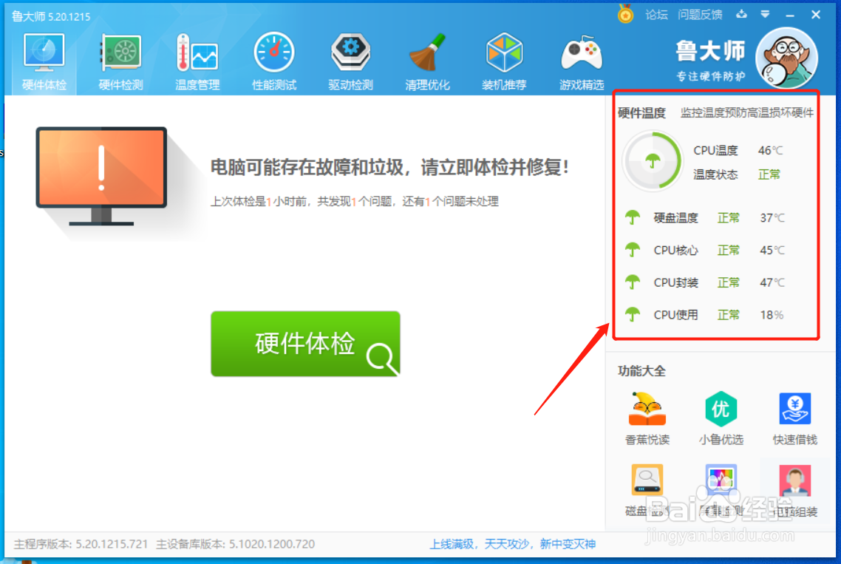Click the 上次体检是1小时前 summary line
This screenshot has width=841, height=564.
(355, 201)
